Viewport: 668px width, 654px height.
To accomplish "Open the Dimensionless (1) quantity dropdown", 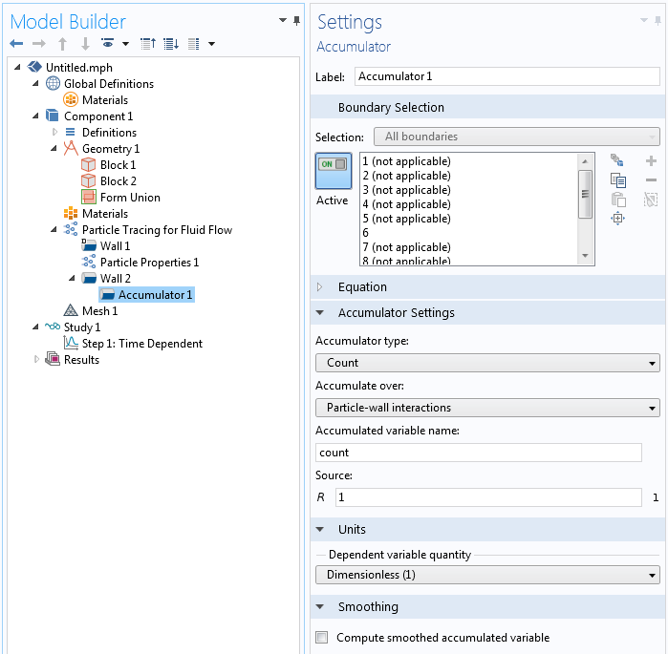I will (487, 575).
